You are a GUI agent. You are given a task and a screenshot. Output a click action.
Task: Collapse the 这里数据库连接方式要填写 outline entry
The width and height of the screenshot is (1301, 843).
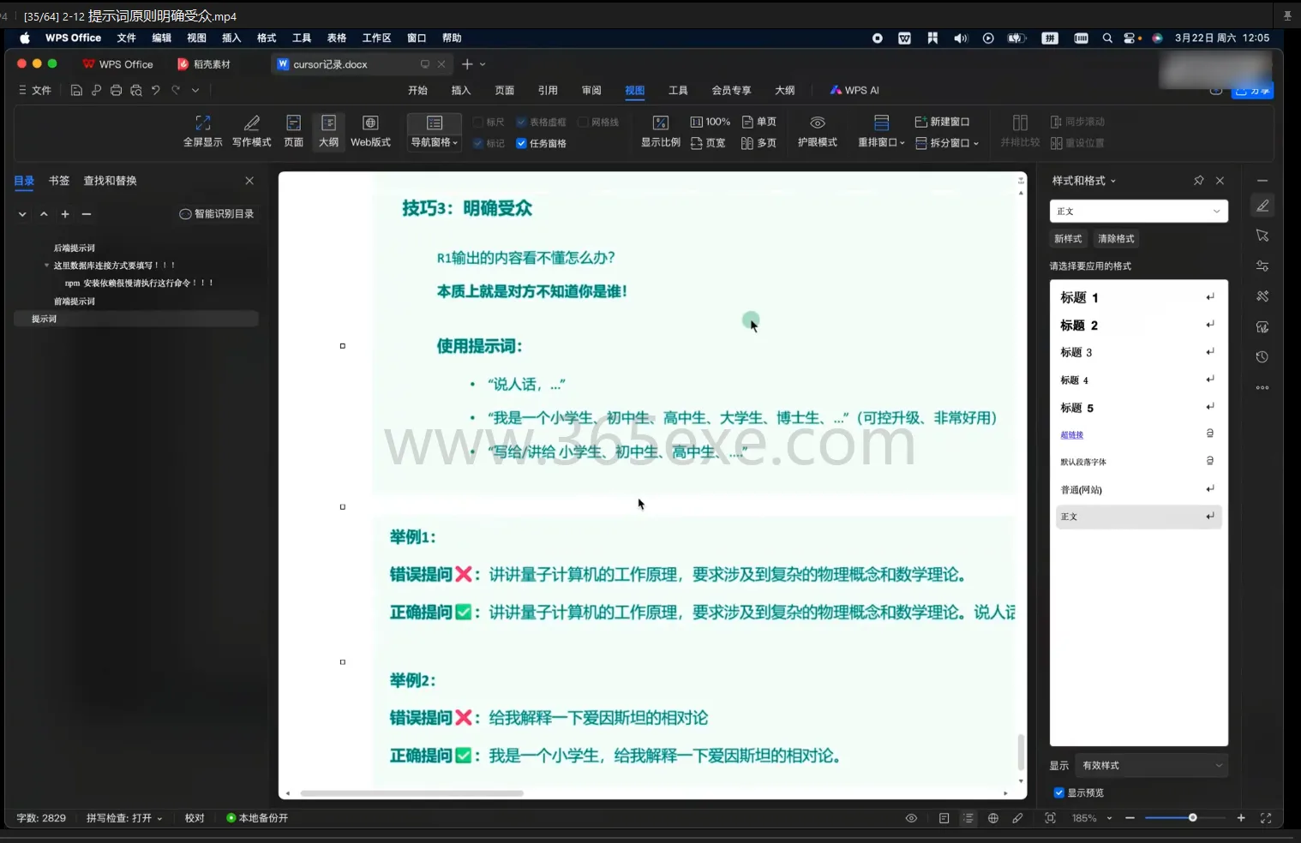pyautogui.click(x=47, y=266)
